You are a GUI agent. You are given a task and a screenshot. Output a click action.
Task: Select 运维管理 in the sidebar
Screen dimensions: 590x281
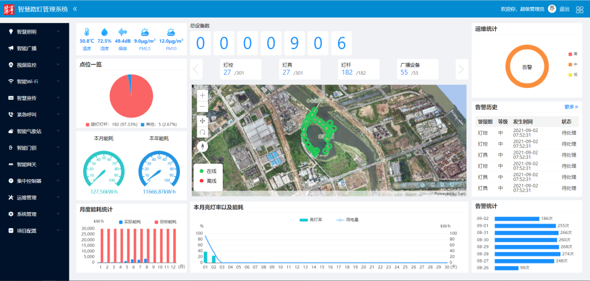click(x=30, y=198)
